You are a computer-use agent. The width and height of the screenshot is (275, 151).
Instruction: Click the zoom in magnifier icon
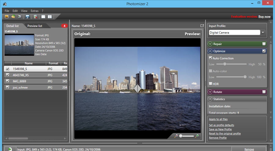(x=197, y=136)
